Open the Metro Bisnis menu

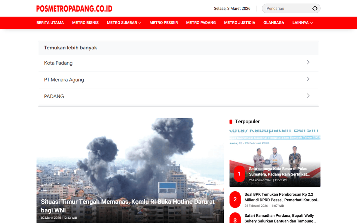(85, 23)
